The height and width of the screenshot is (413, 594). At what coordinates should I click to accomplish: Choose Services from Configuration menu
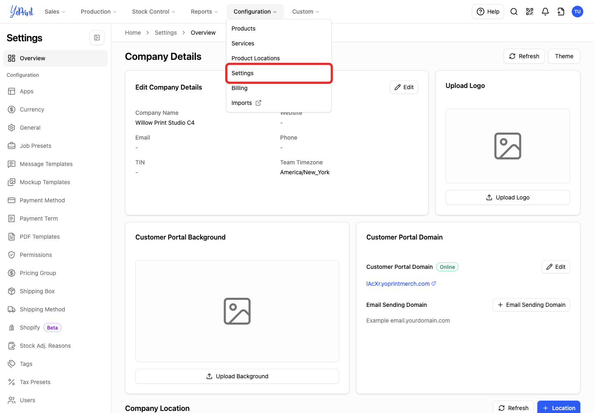coord(279,43)
